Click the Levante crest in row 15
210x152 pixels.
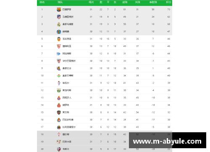click(x=59, y=113)
